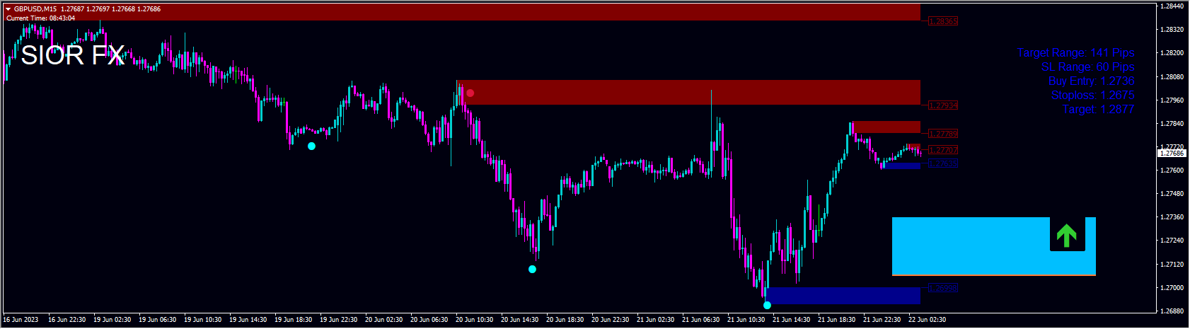
Task: Click the 20 Jun 02:30 time axis label
Action: coord(383,320)
